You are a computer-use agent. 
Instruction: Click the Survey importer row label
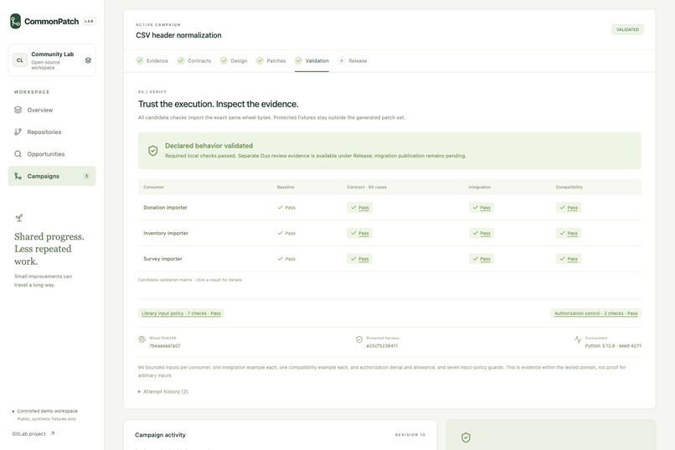[x=162, y=259]
